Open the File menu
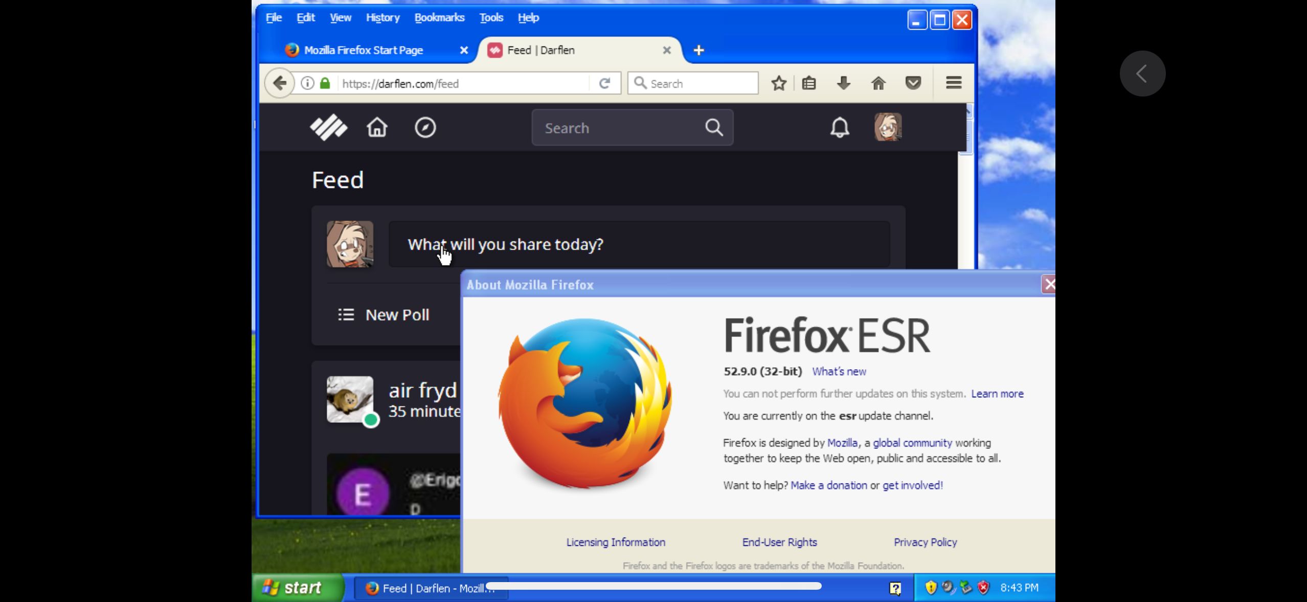1307x602 pixels. 274,17
